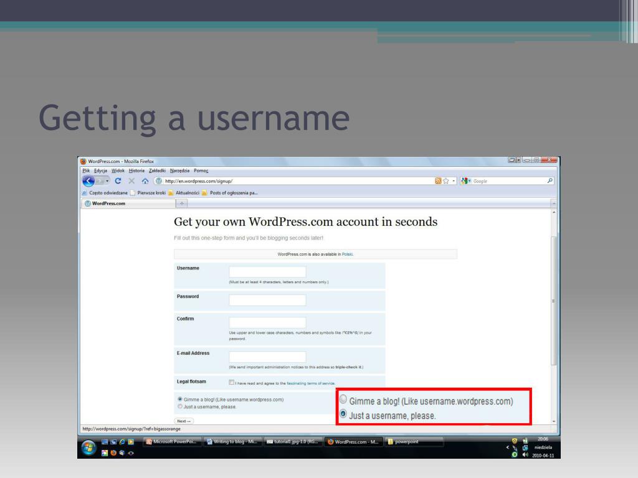The width and height of the screenshot is (638, 478).
Task: Go back with the Firefox back arrow
Action: (88, 181)
